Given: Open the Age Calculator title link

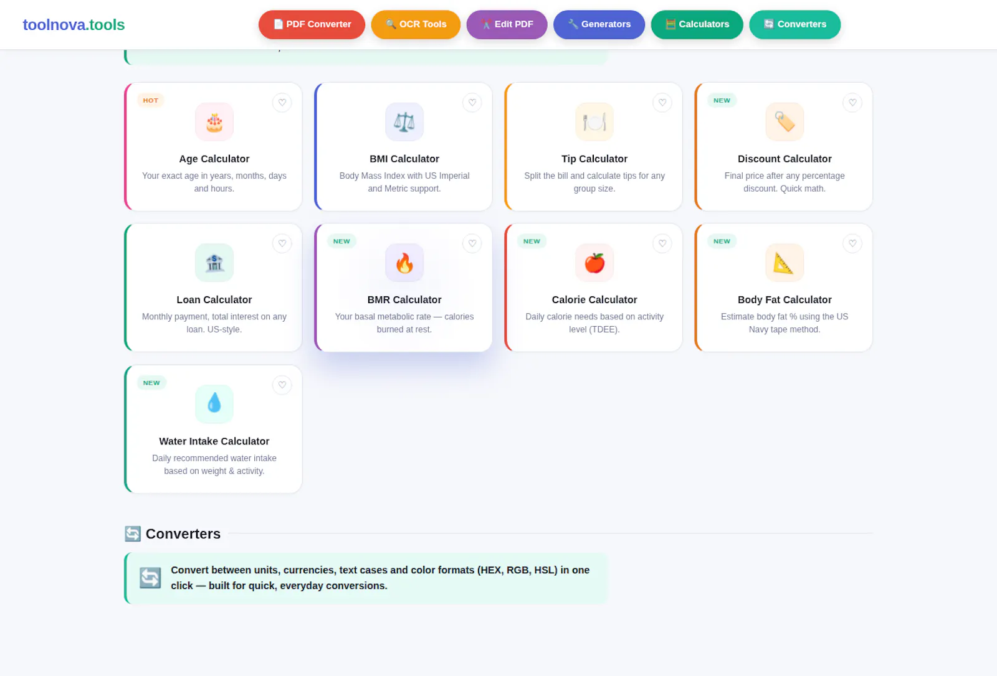Looking at the screenshot, I should 214,159.
